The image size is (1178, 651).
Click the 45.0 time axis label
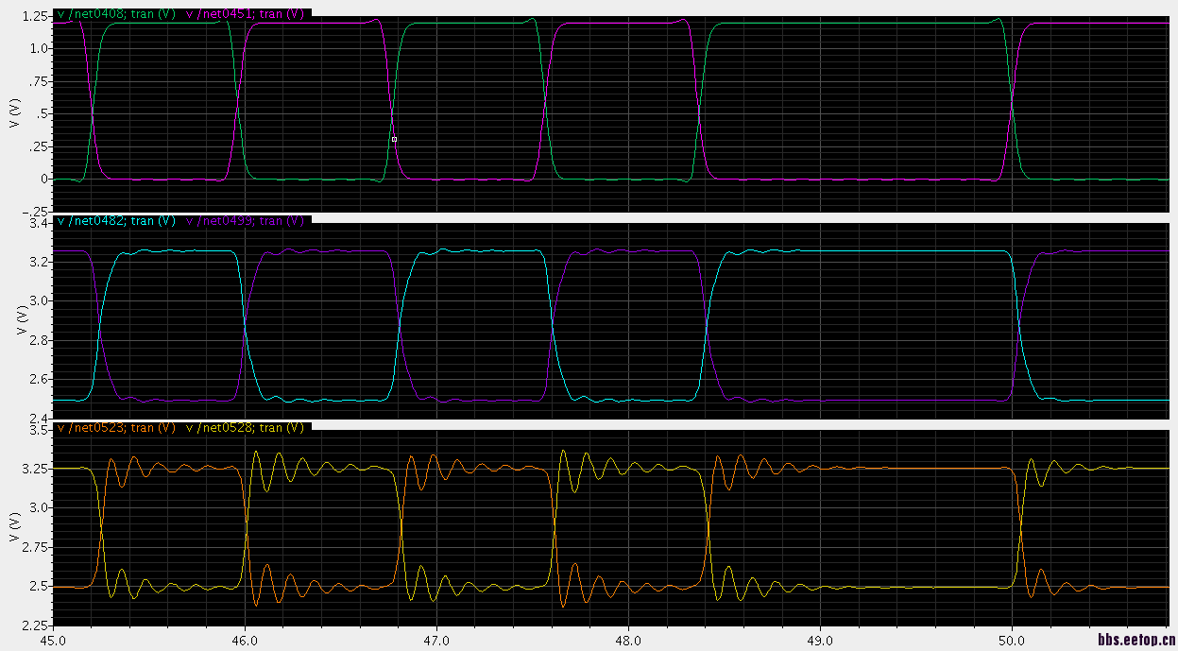click(x=53, y=640)
